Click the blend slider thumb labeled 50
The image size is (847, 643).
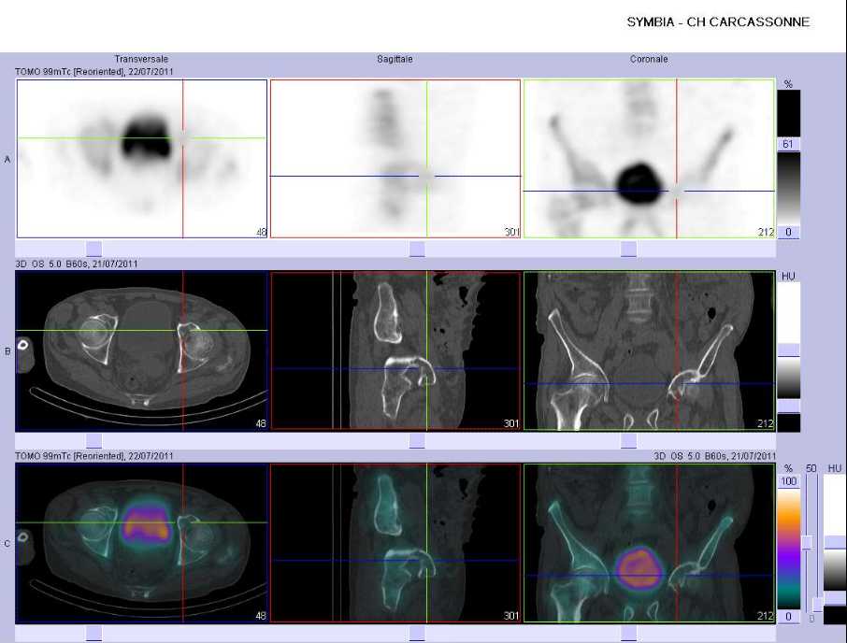coord(807,543)
